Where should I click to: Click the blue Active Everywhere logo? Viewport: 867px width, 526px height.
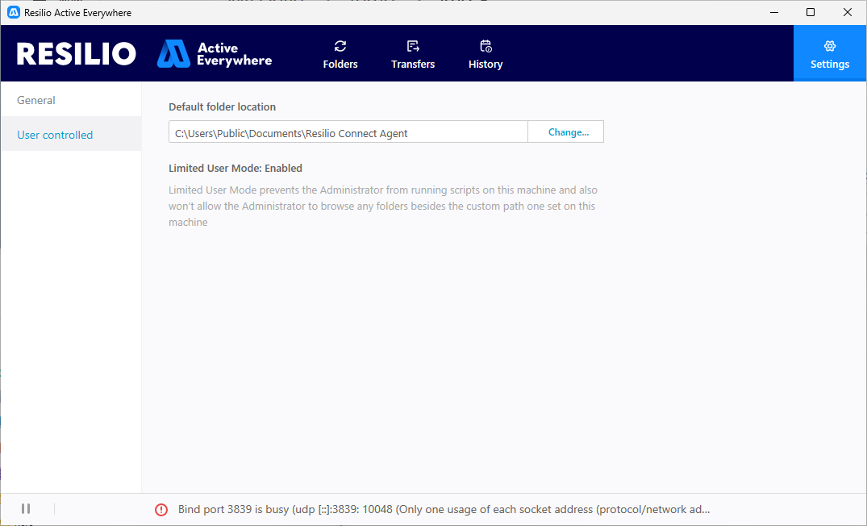173,53
